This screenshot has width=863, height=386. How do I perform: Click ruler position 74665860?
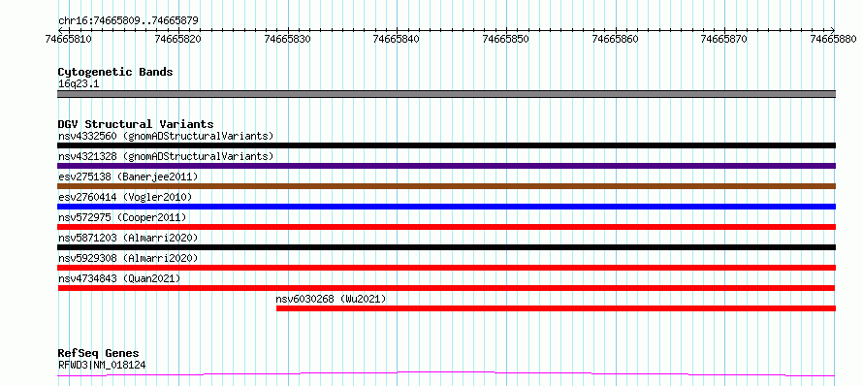click(616, 39)
